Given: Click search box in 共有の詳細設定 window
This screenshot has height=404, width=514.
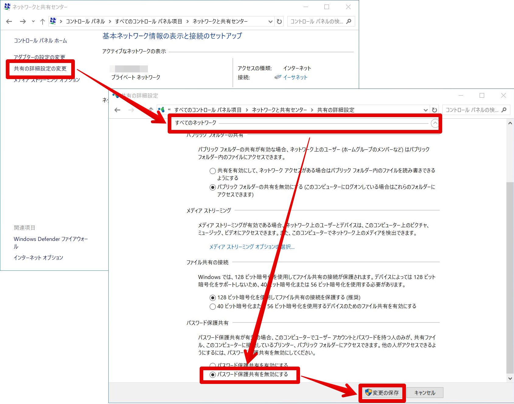Looking at the screenshot, I should point(476,110).
